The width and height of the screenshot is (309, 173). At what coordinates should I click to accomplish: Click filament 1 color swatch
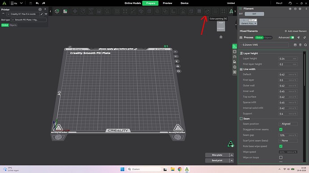pyautogui.click(x=244, y=20)
